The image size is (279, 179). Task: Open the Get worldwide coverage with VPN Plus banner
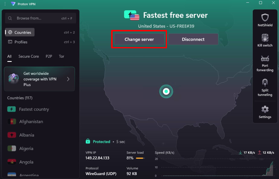click(39, 79)
